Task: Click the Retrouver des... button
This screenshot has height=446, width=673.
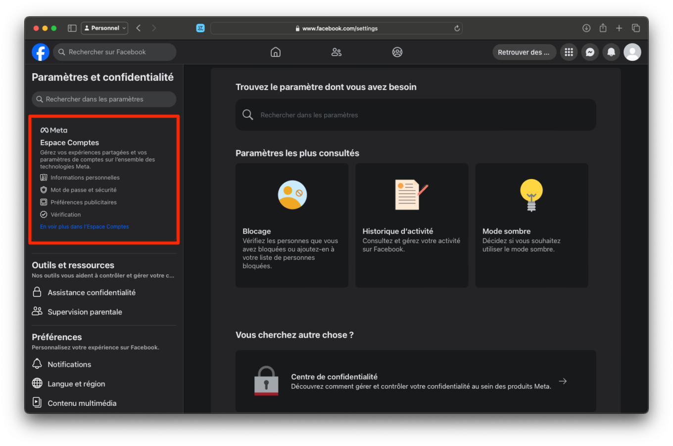Action: coord(524,52)
